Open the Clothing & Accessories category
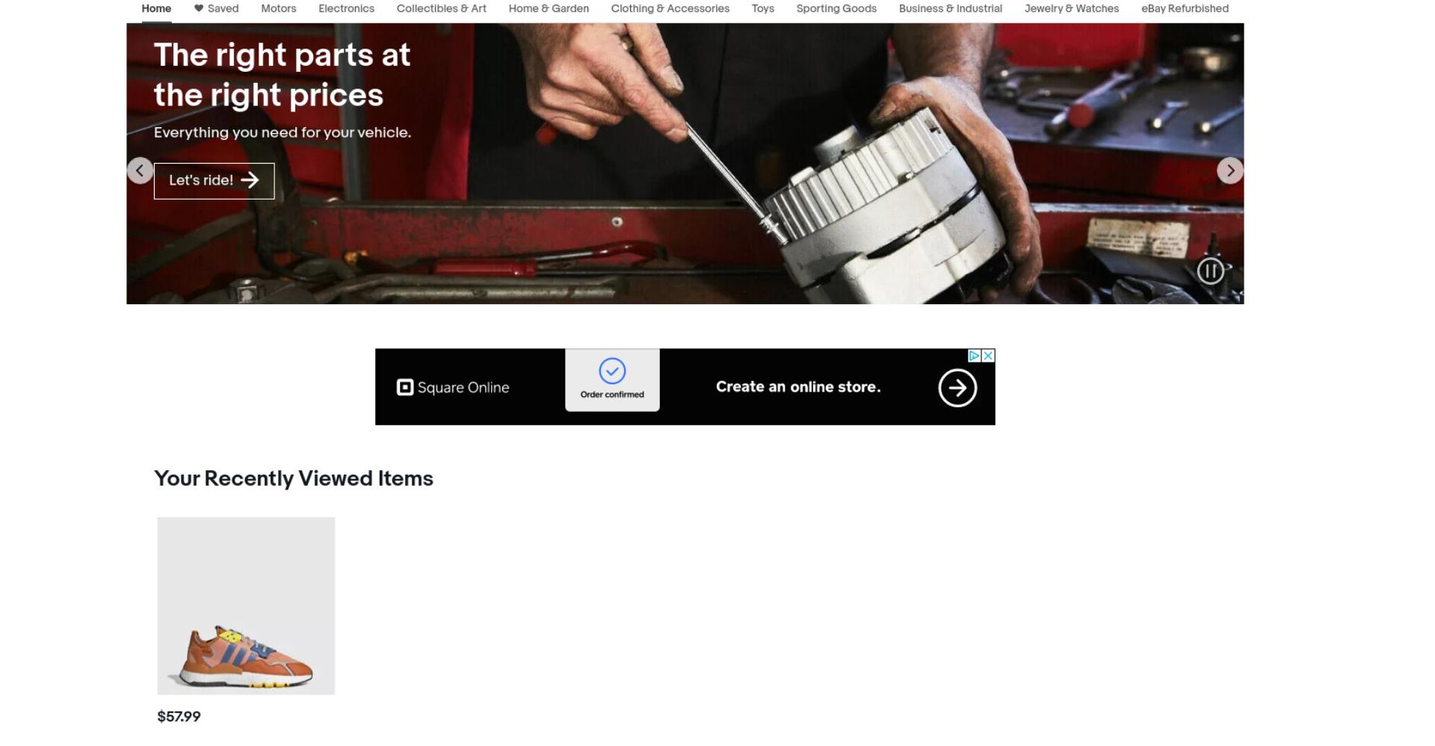1435x746 pixels. (670, 8)
